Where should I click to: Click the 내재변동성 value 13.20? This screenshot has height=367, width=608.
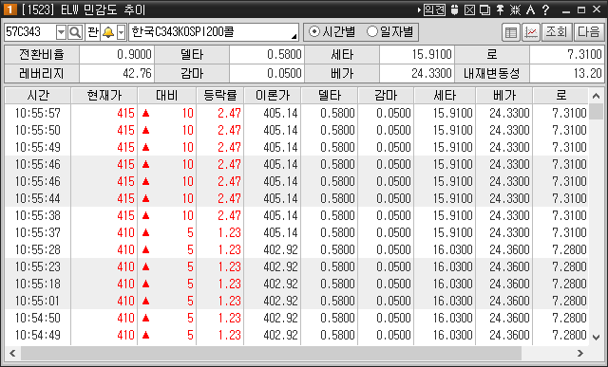tap(566, 73)
